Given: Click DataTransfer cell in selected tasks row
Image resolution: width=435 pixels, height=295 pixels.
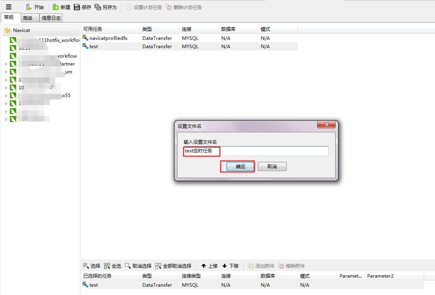Looking at the screenshot, I should tap(157, 285).
